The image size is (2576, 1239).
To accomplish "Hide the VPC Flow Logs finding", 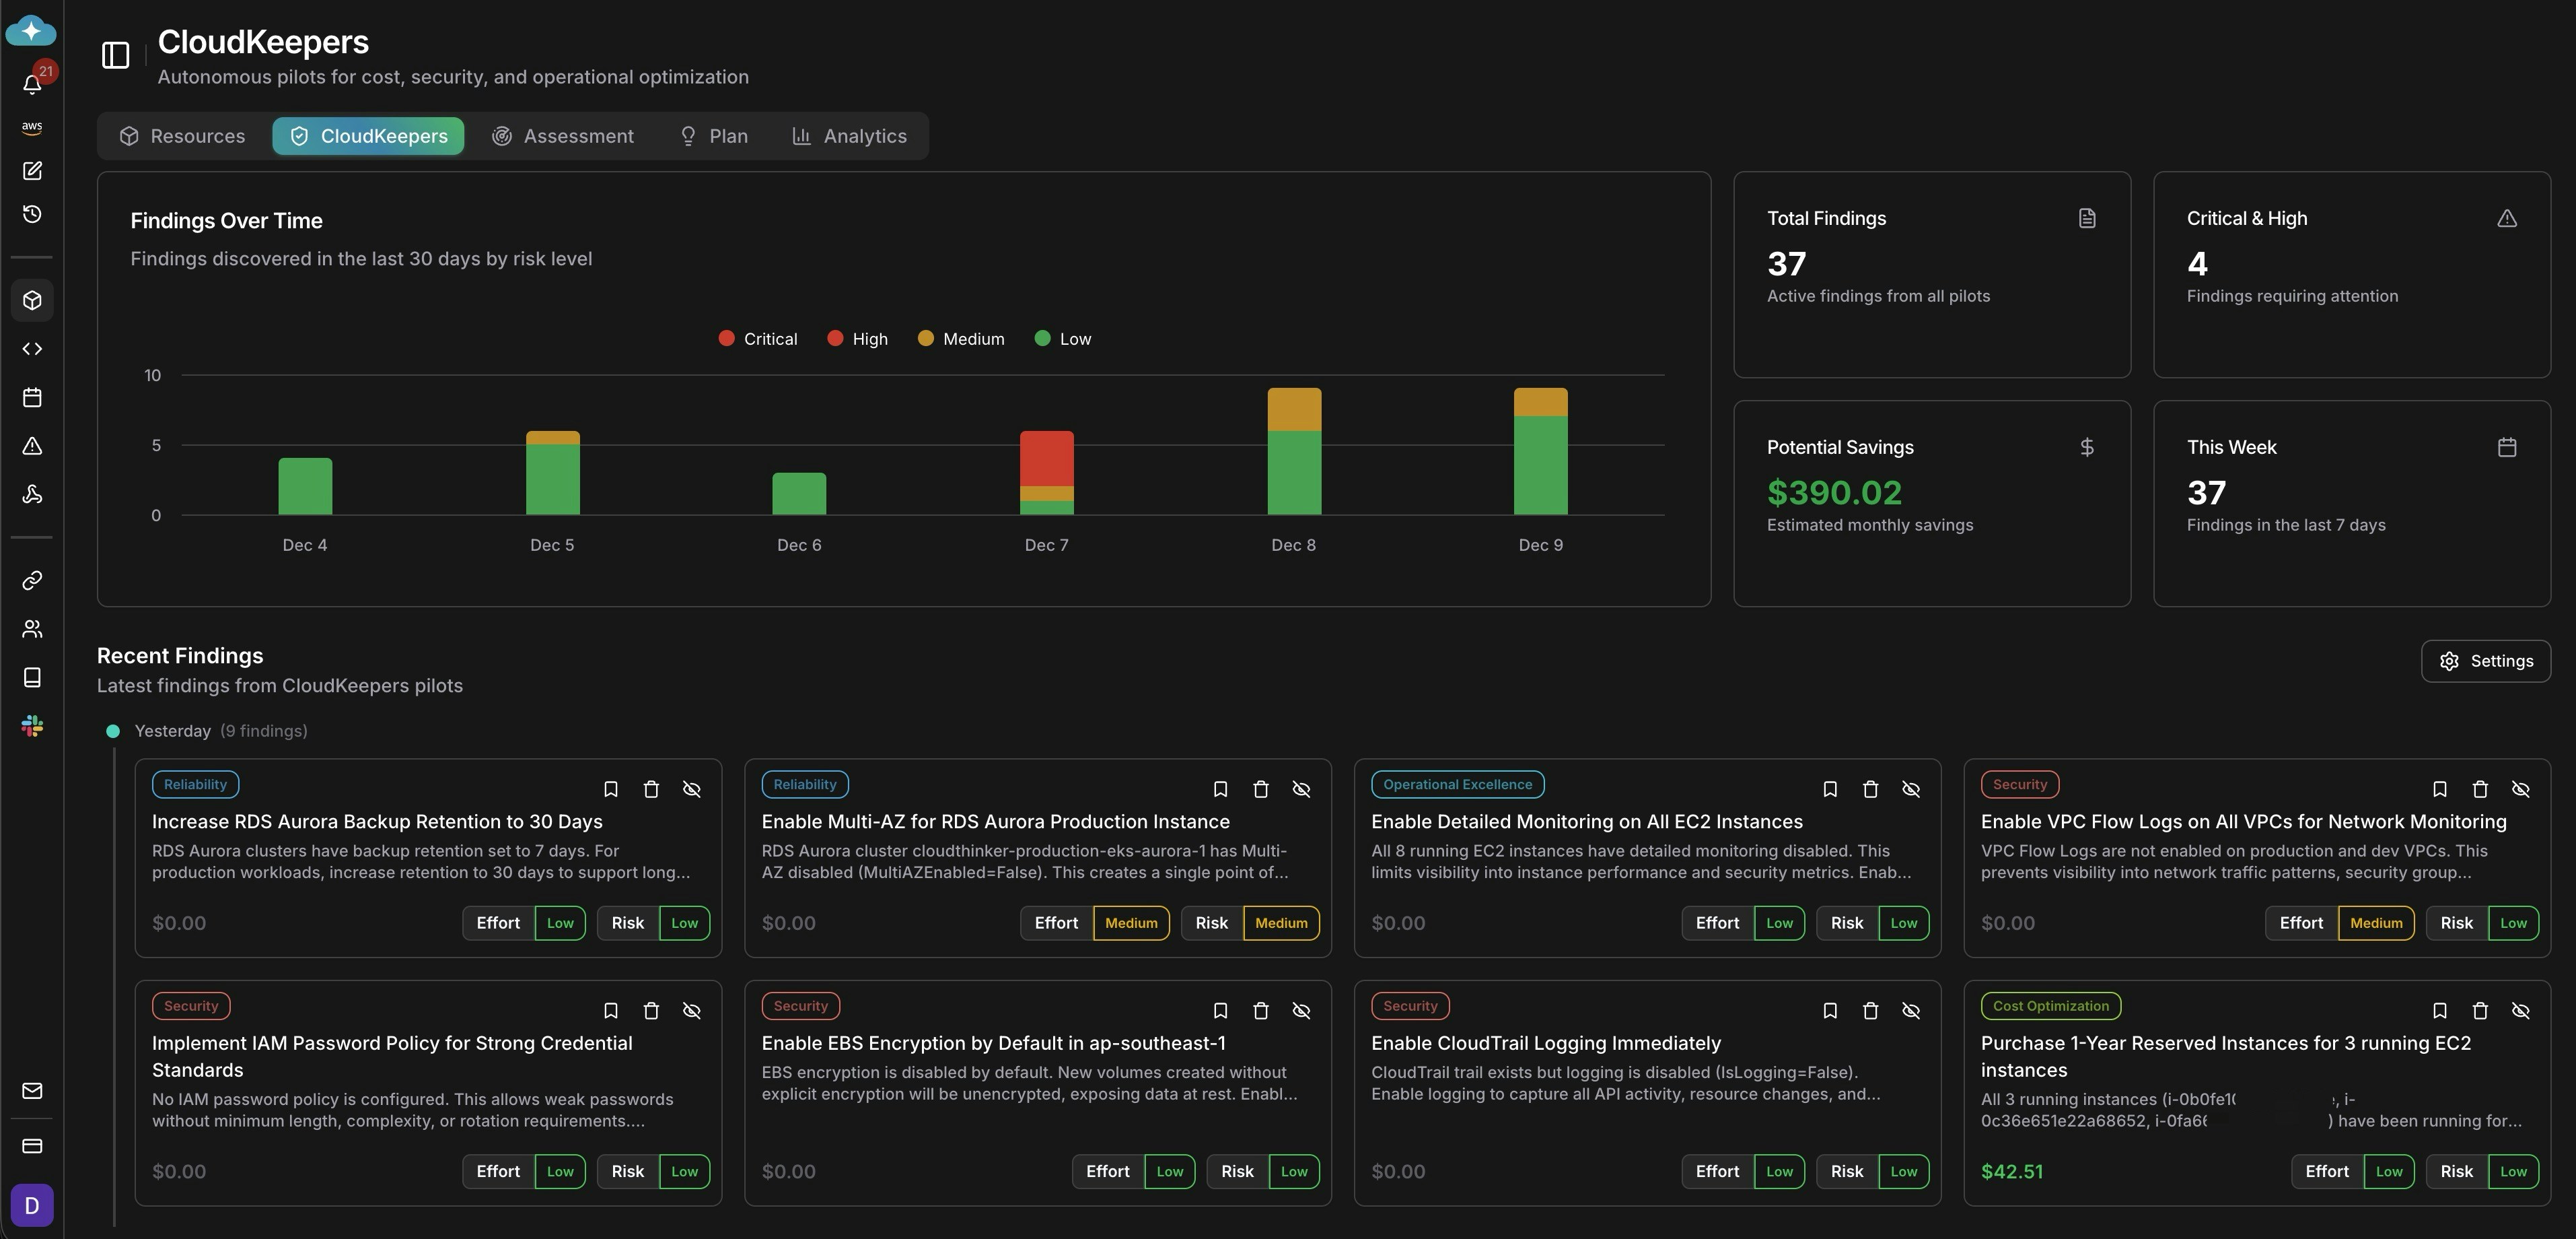I will coord(2521,790).
